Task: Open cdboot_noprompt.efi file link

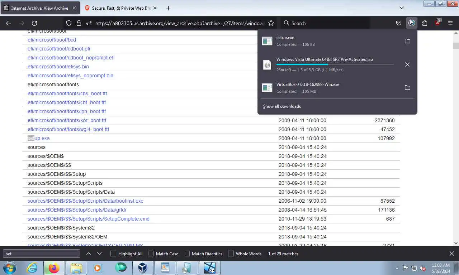Action: [x=71, y=58]
